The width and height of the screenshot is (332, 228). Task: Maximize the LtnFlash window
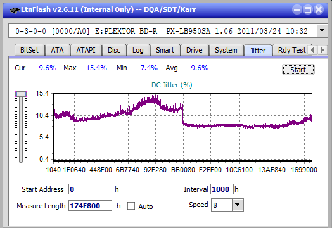308,9
